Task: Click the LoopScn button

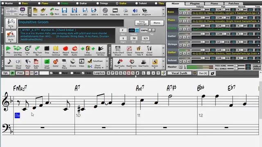Action: click(x=99, y=73)
